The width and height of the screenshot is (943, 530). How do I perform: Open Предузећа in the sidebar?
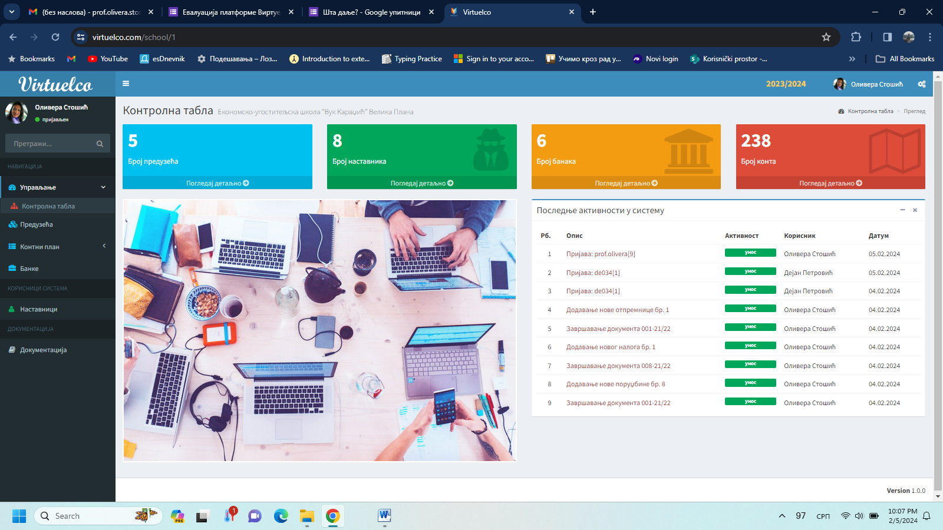(37, 224)
